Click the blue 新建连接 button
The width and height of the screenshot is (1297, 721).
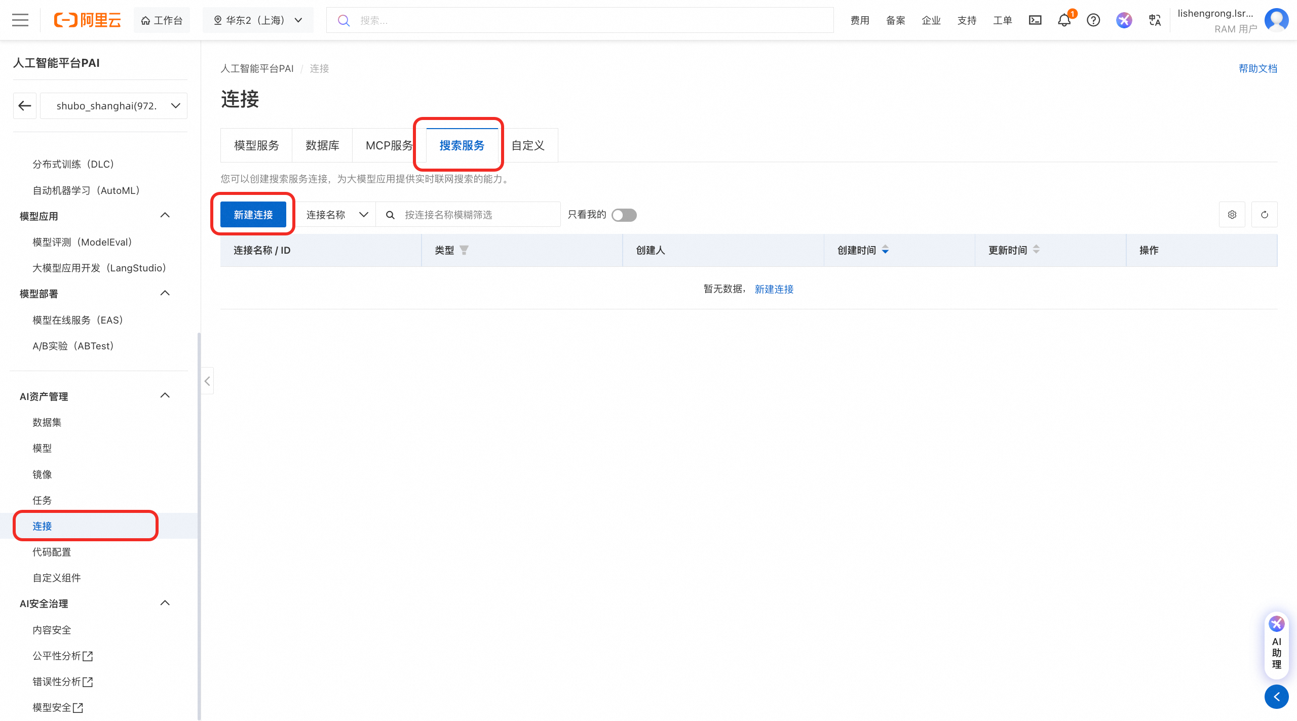point(253,215)
